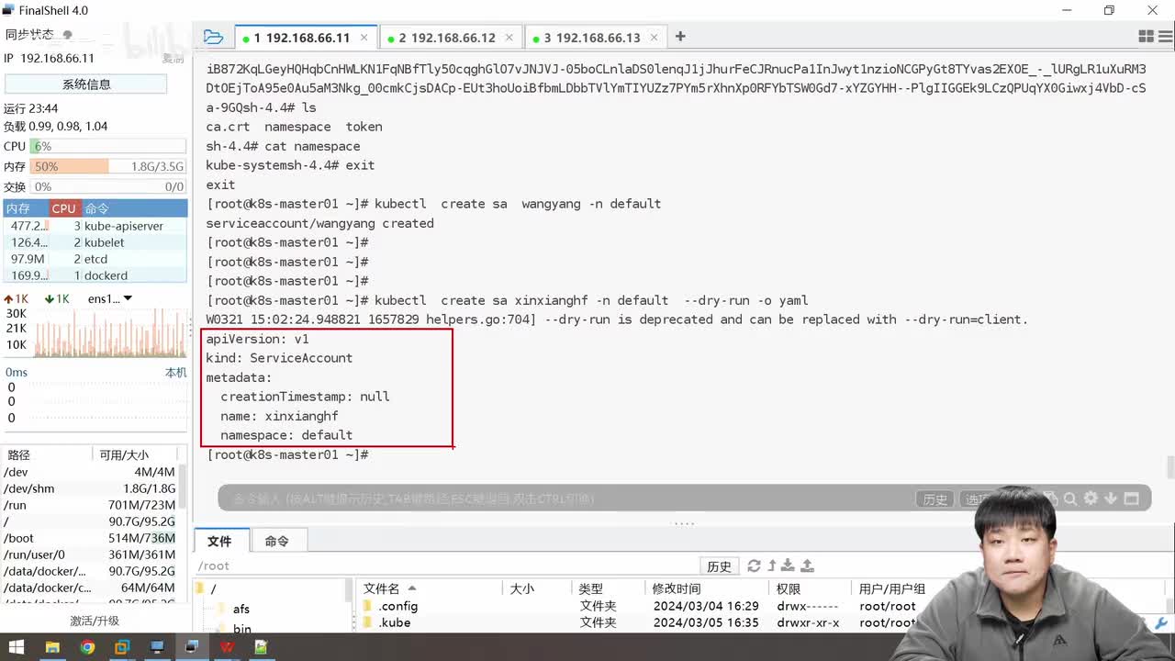Open terminal settings gear icon

pos(1091,499)
